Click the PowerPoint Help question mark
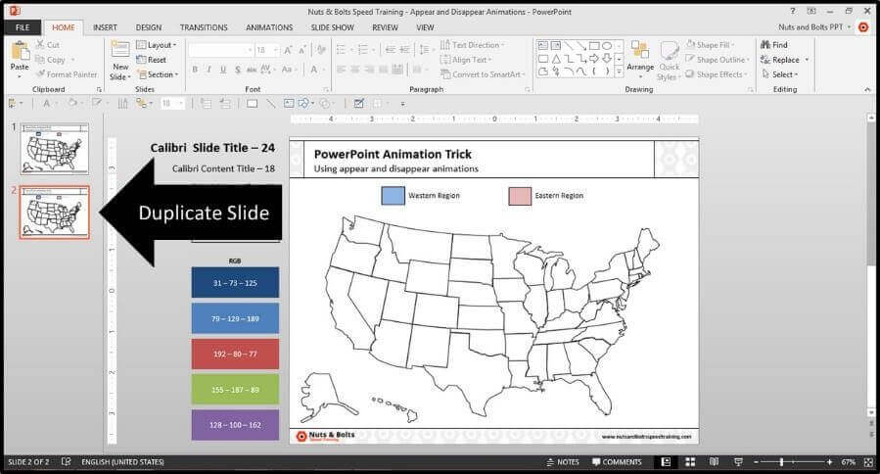The width and height of the screenshot is (880, 474). (793, 11)
